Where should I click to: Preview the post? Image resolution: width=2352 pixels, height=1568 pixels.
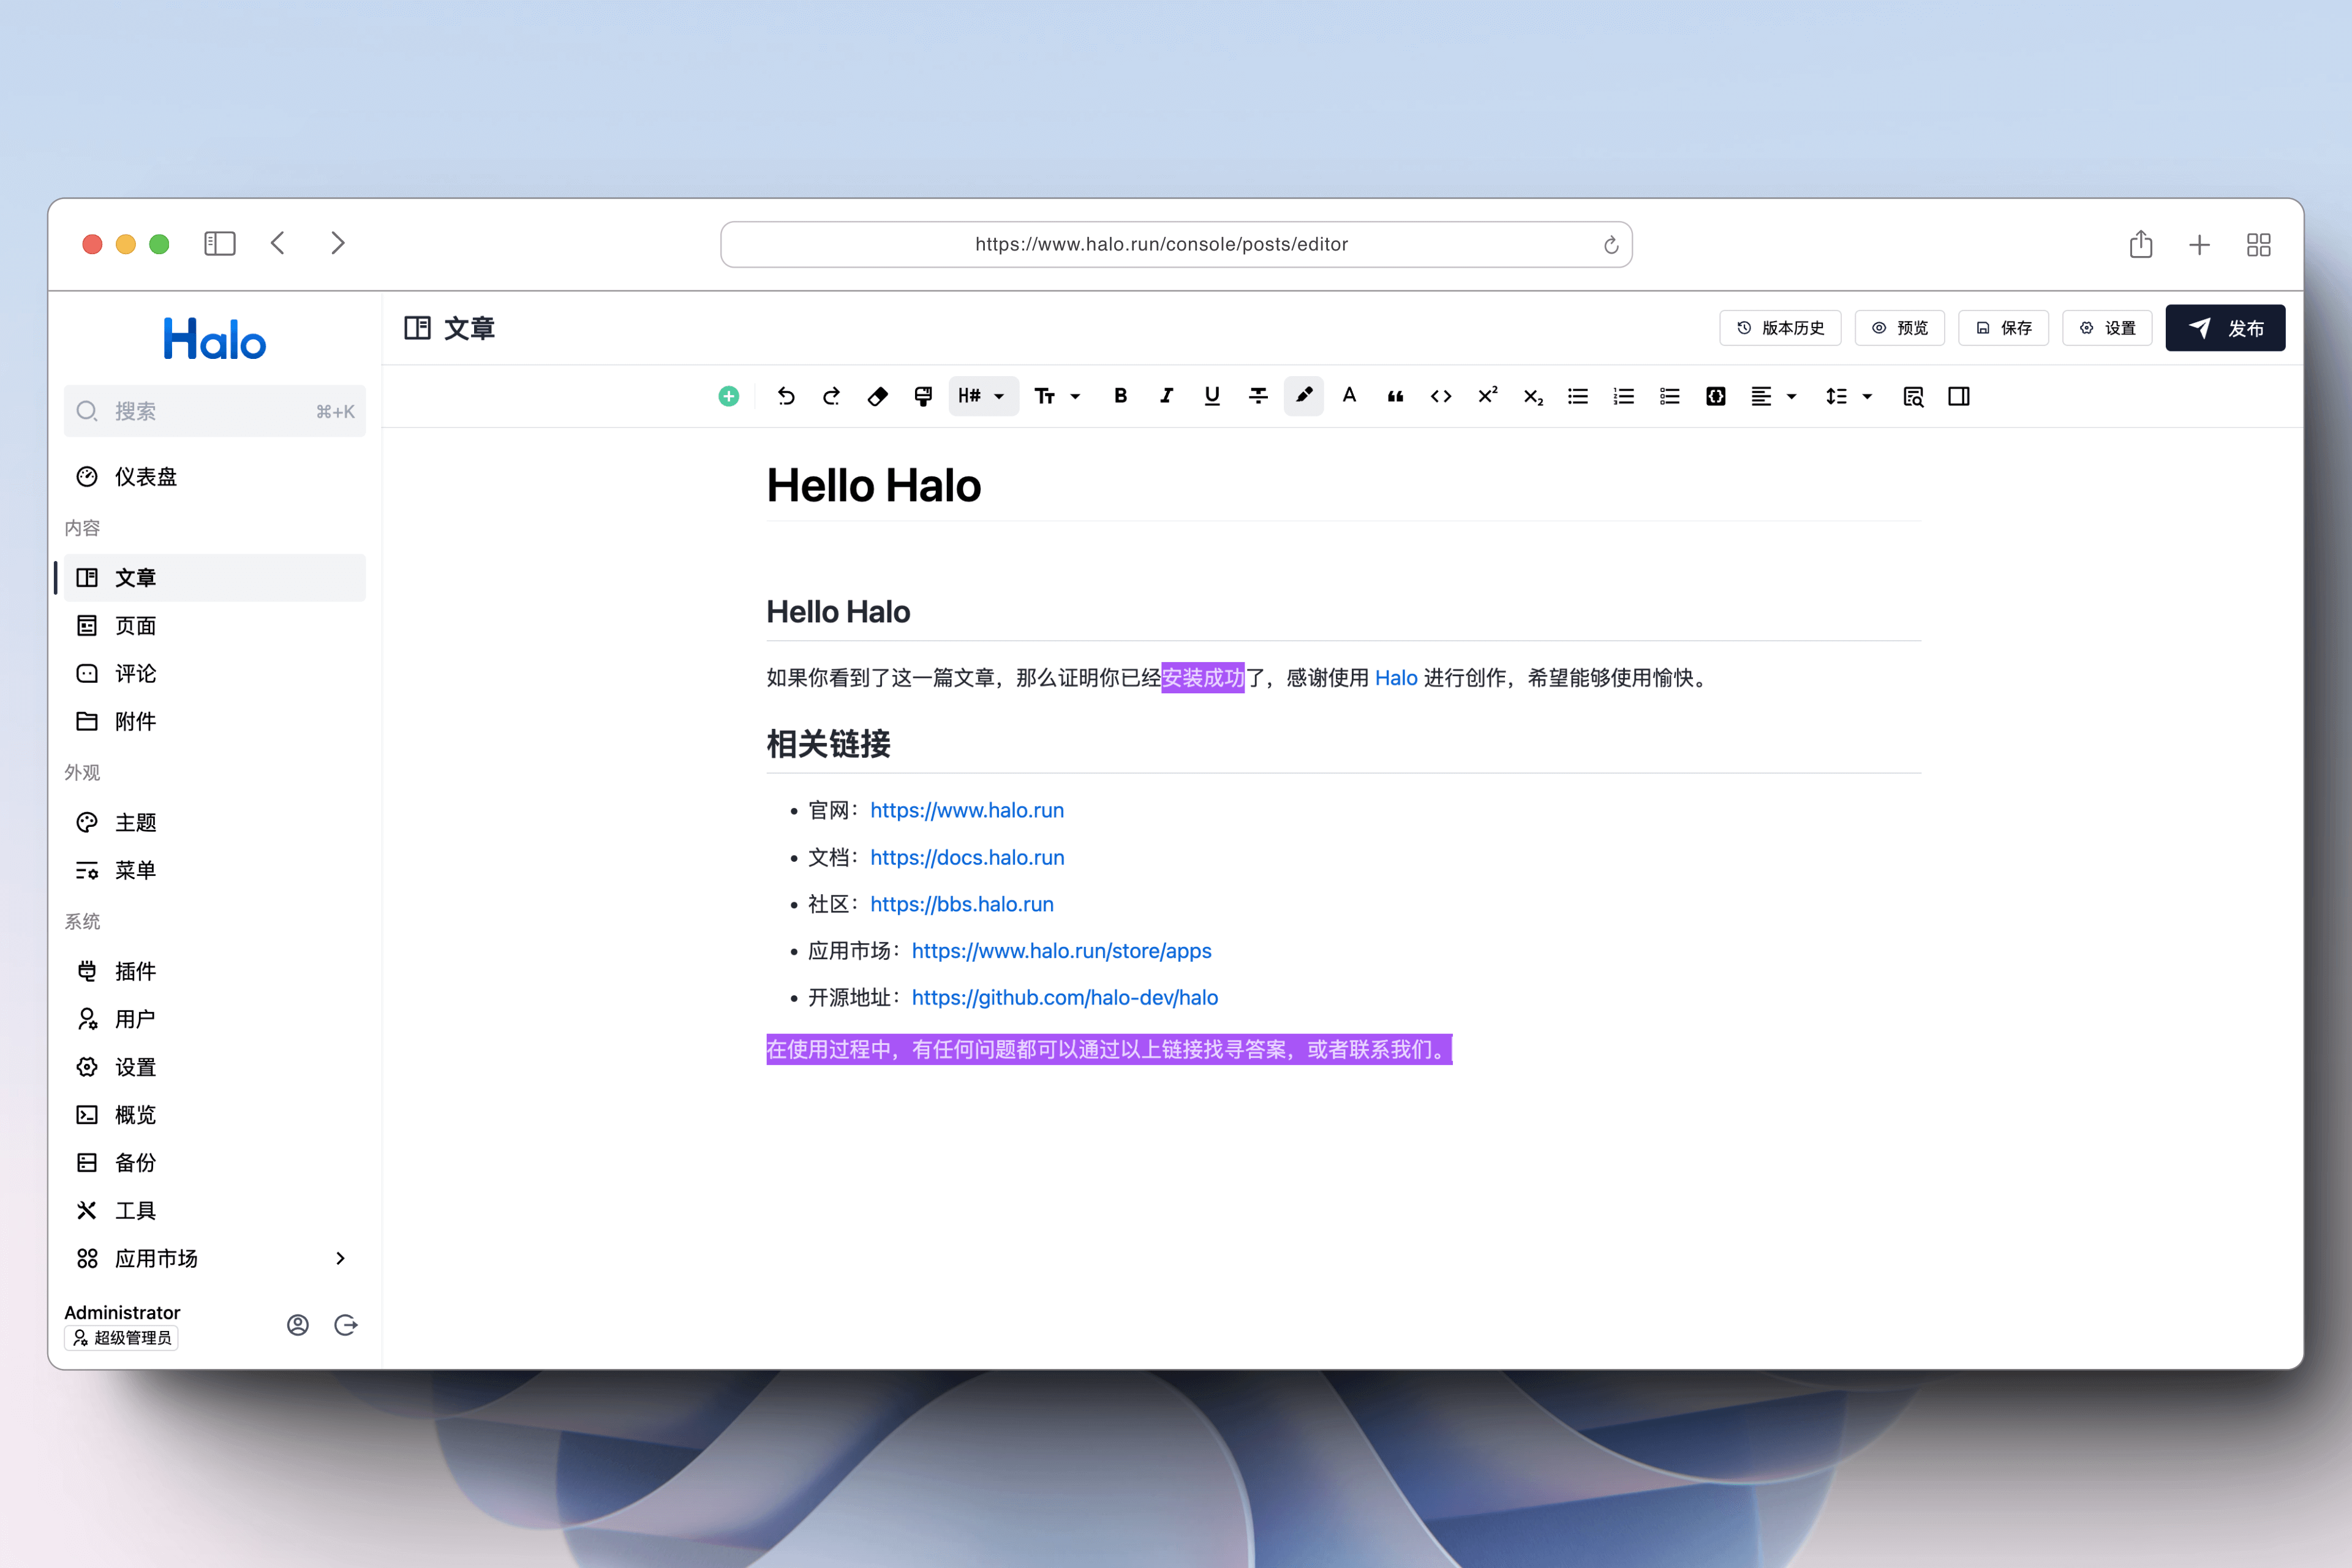[x=1899, y=328]
